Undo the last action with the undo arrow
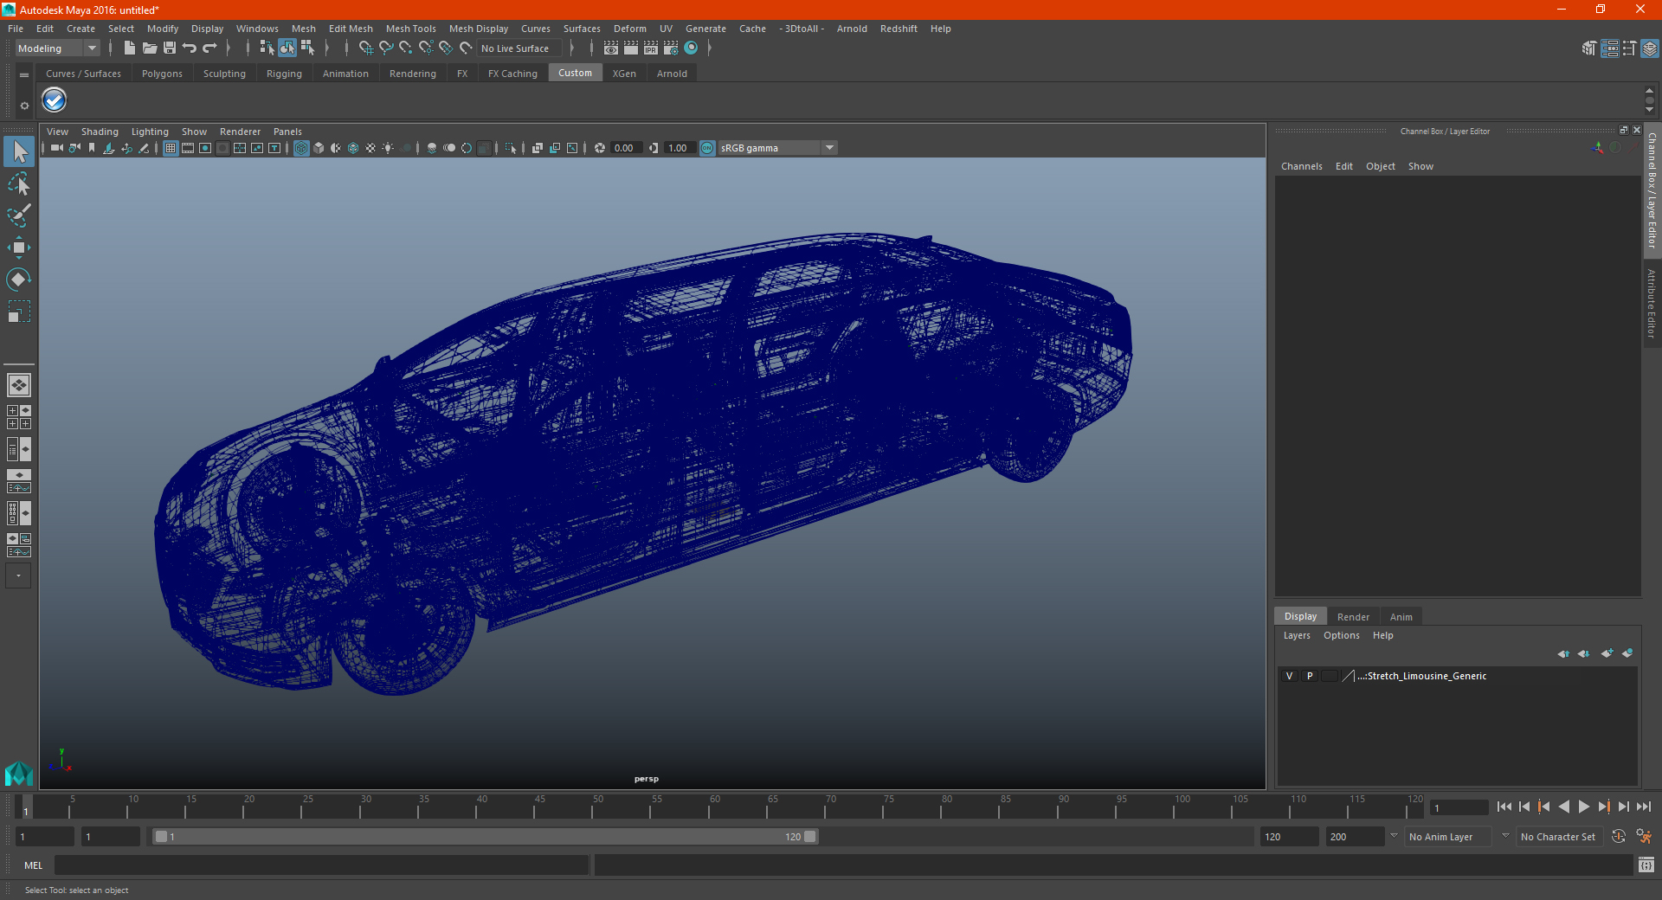Image resolution: width=1662 pixels, height=900 pixels. click(x=190, y=48)
